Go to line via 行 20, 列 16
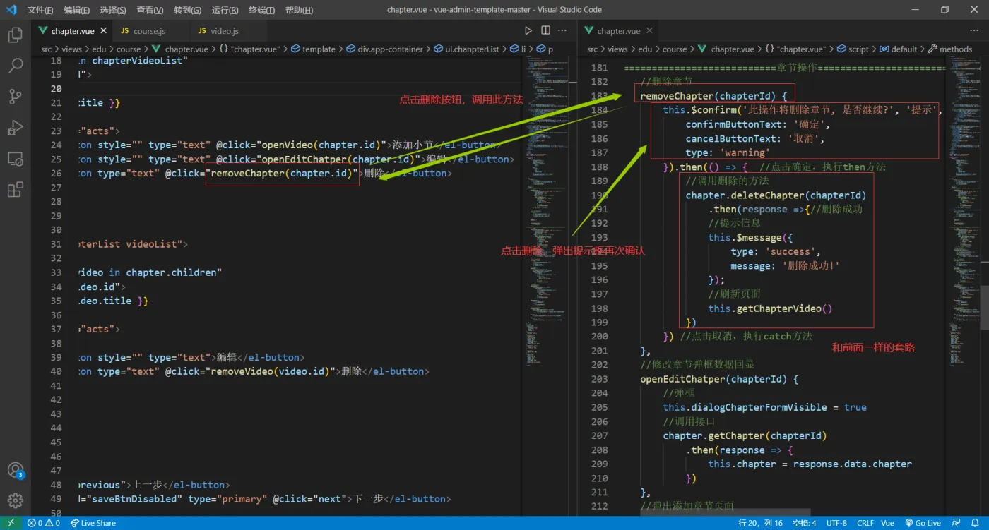This screenshot has height=530, width=989. 760,523
